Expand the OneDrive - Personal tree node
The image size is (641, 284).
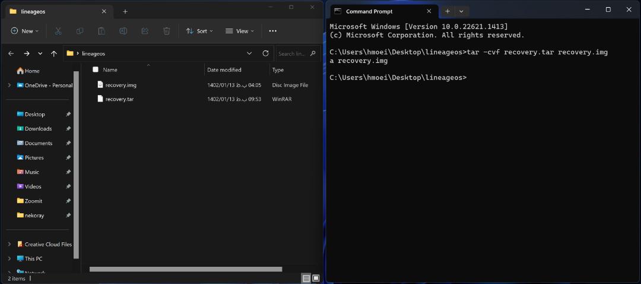[9, 86]
